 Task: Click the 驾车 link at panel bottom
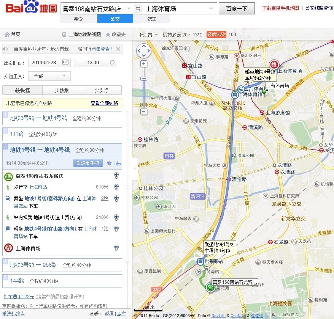click(121, 314)
